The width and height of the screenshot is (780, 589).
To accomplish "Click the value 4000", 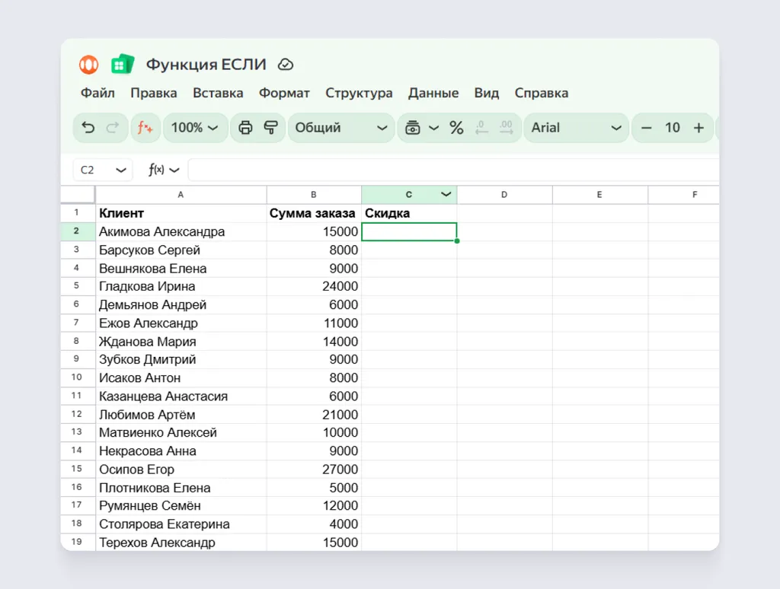I will click(x=344, y=524).
